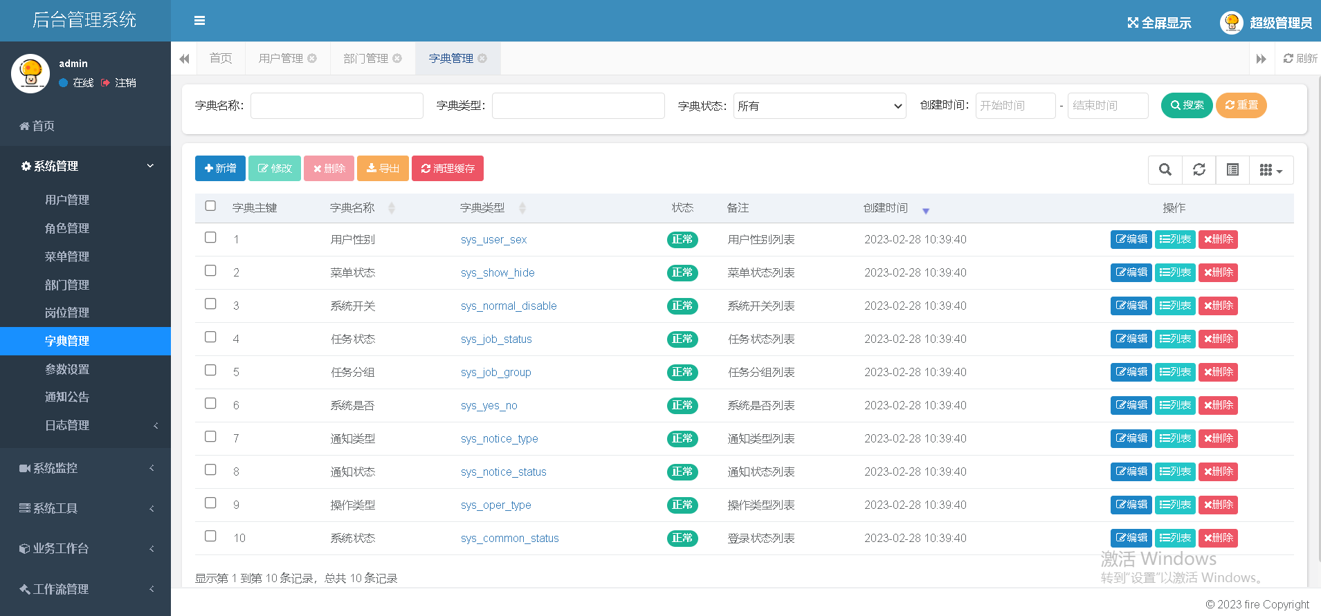Image resolution: width=1321 pixels, height=616 pixels.
Task: Click the 新增 add button
Action: click(x=220, y=169)
